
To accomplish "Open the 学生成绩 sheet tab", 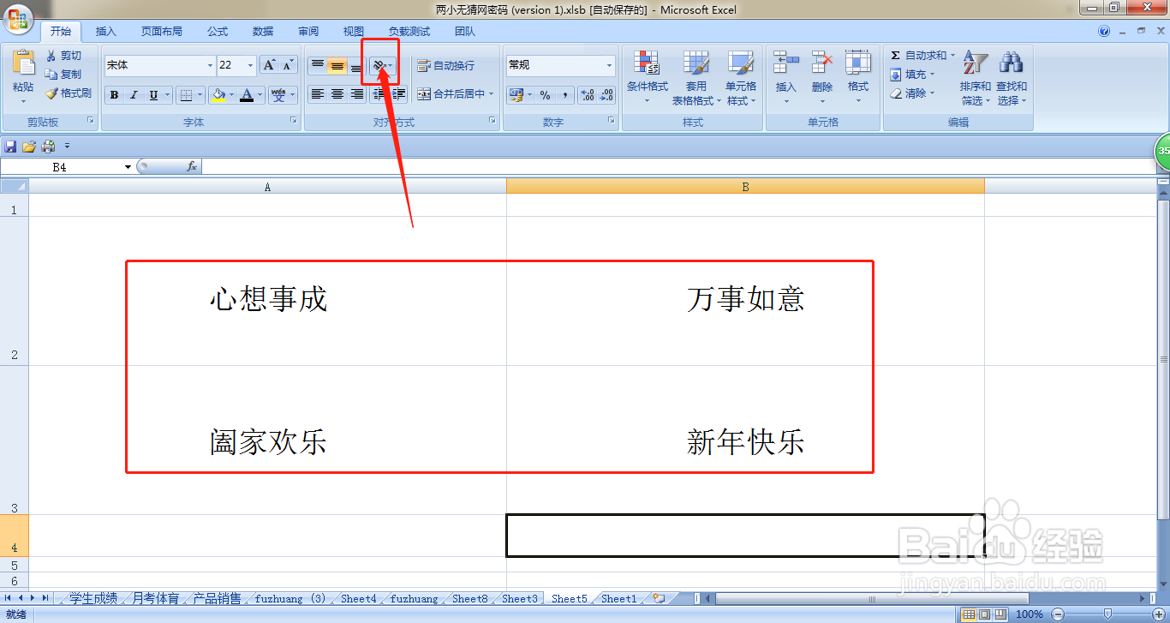I will pos(93,599).
